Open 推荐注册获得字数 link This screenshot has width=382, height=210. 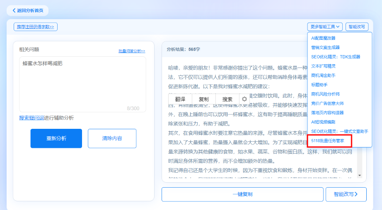point(36,27)
